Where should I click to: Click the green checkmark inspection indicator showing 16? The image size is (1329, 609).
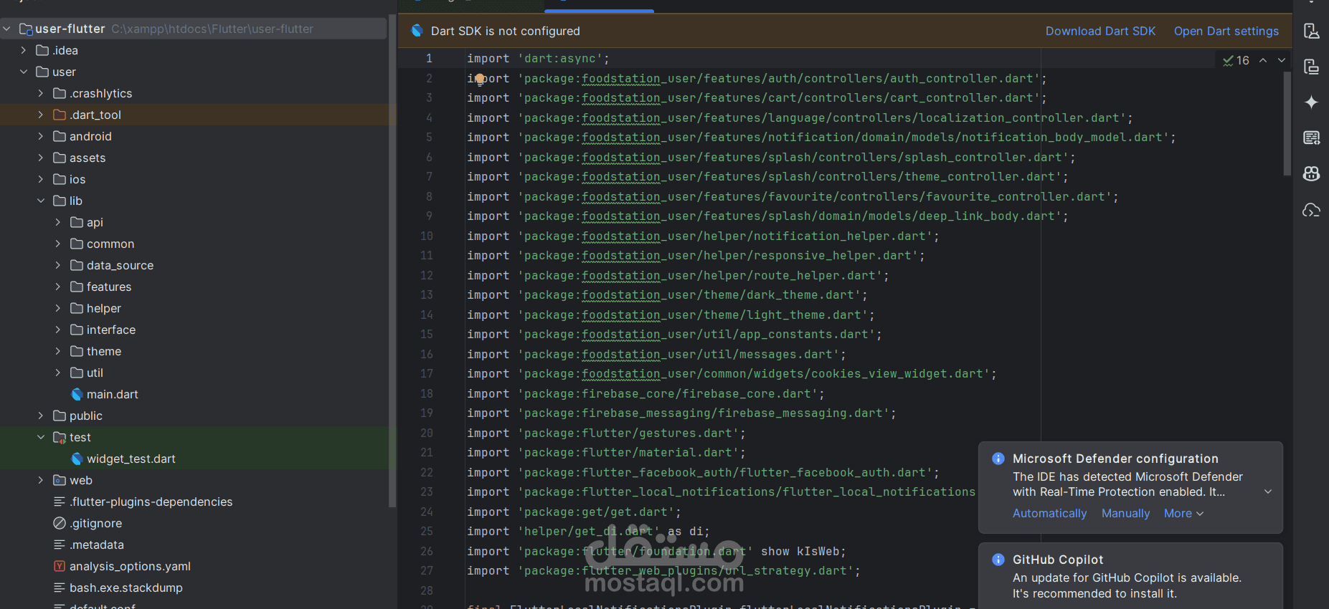point(1236,60)
